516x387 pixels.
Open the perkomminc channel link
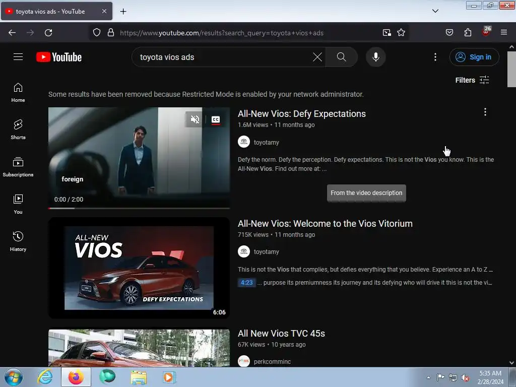272,362
